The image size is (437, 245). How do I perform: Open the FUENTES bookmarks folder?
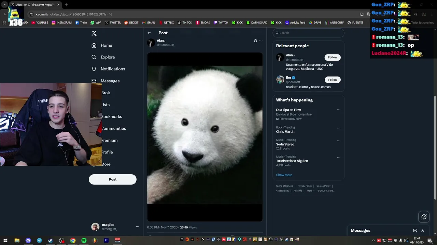coord(355,23)
